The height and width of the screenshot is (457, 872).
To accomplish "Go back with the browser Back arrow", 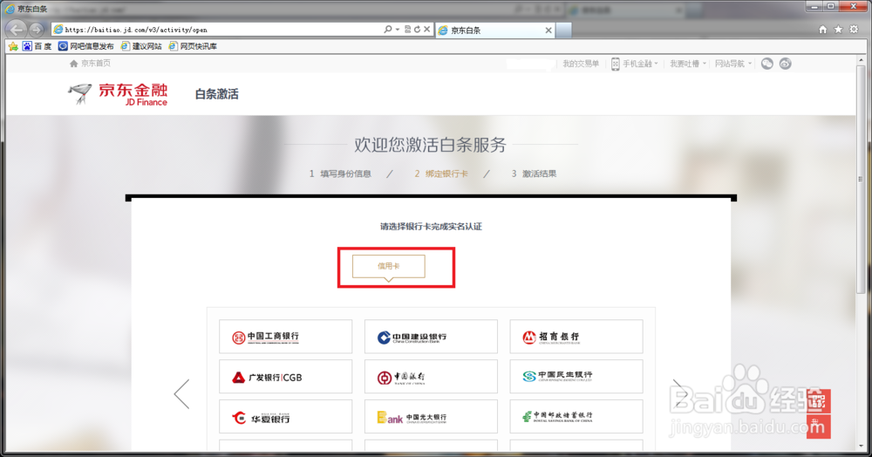I will click(17, 30).
